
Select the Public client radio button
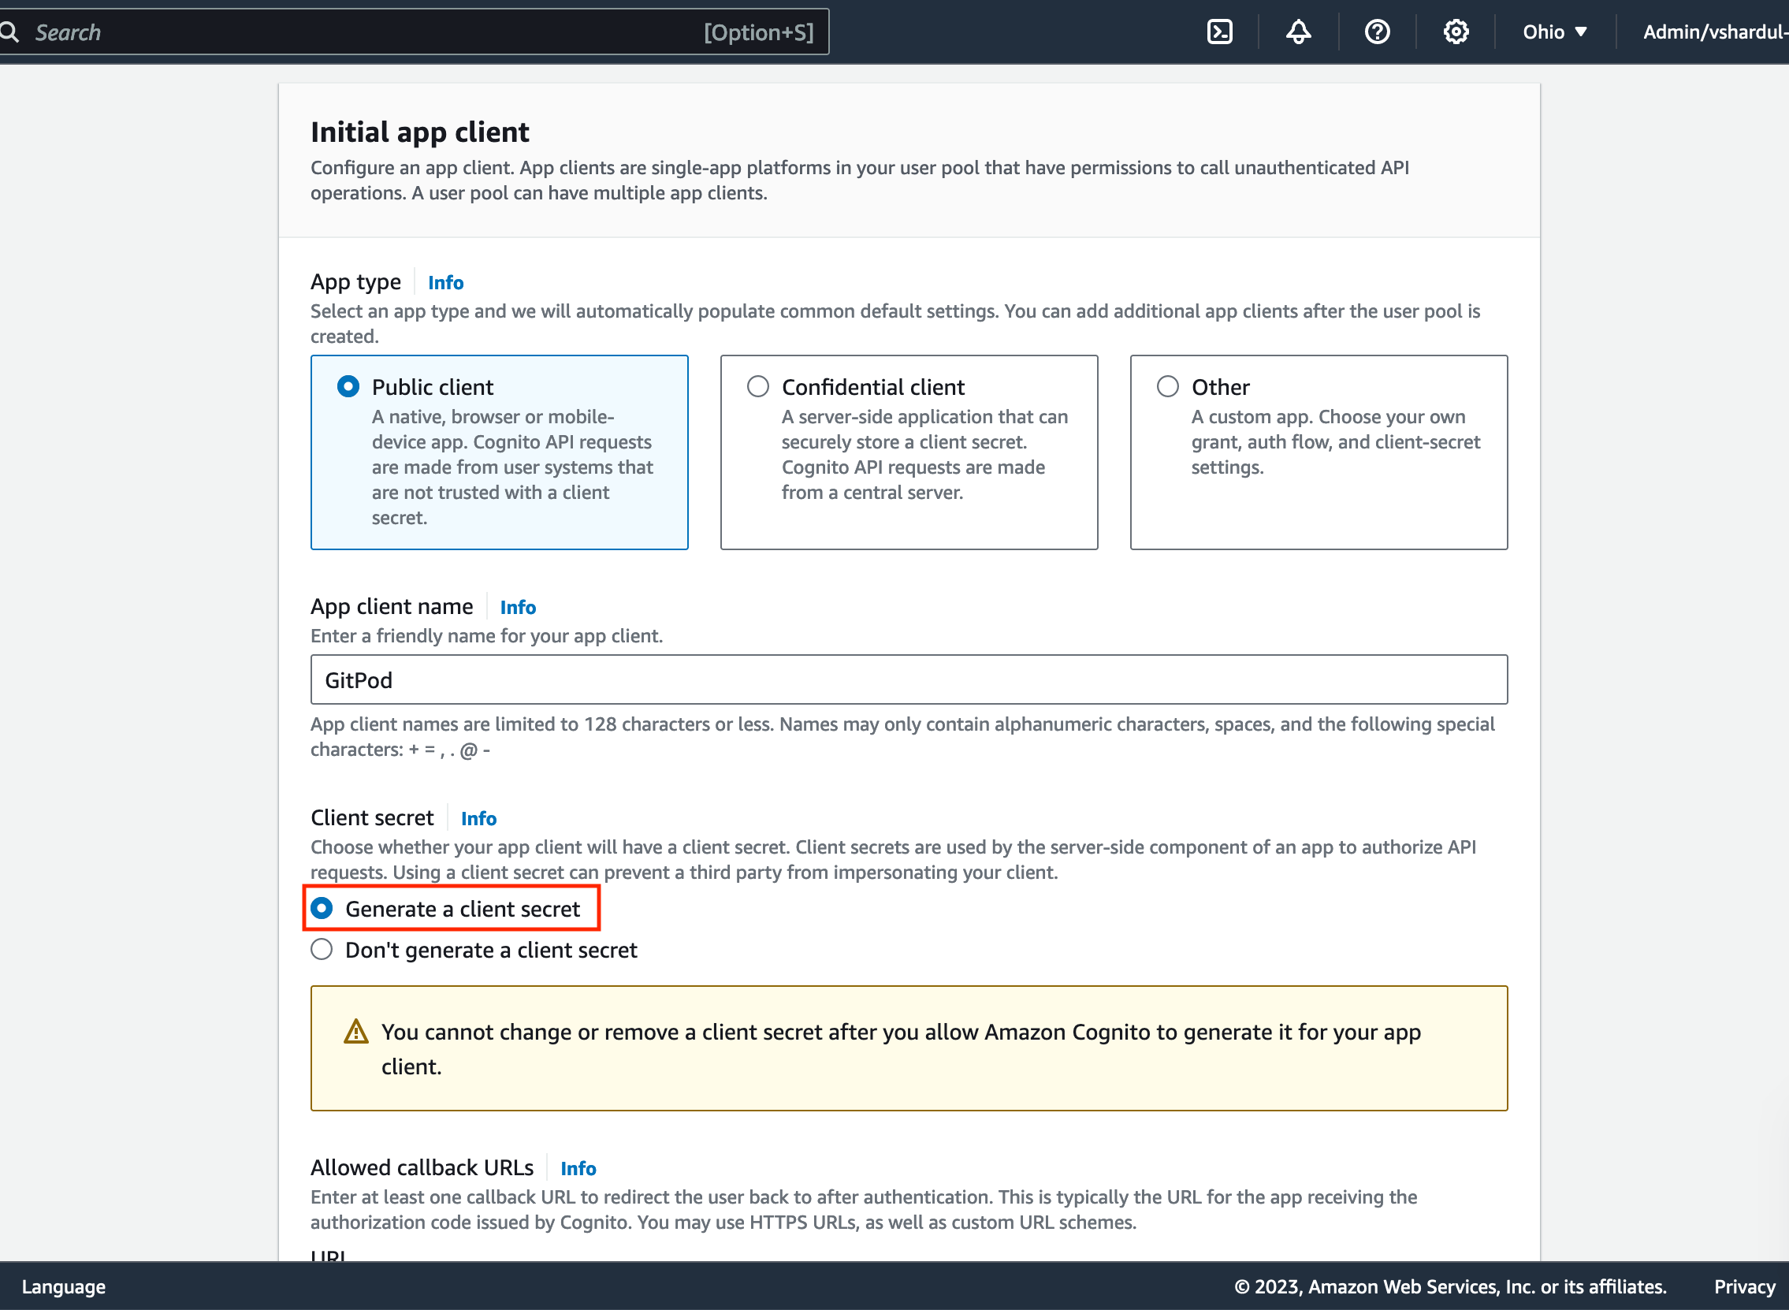tap(348, 386)
